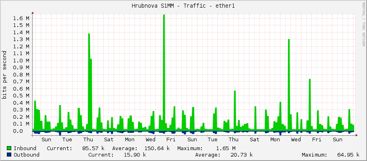The height and width of the screenshot is (161, 367).
Task: Click the '1.5 M' y-axis label
Action: 21,25
